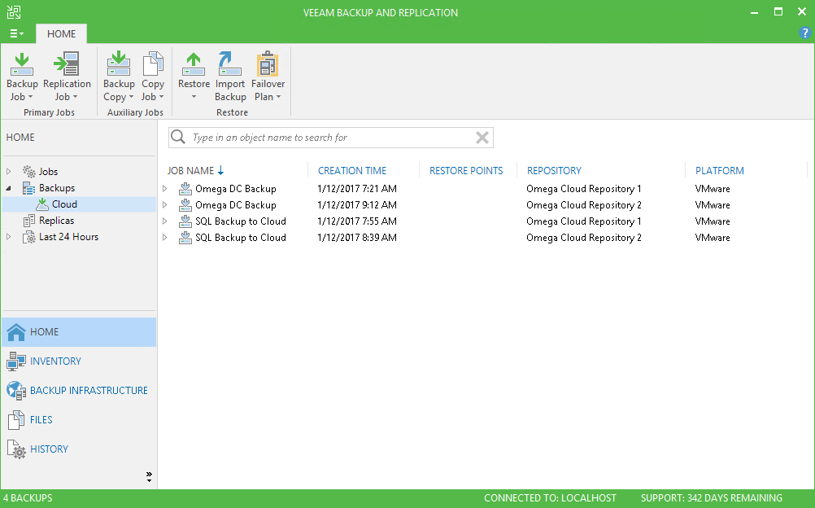Open the Failover Plan dropdown arrow
This screenshot has width=815, height=508.
pos(279,97)
